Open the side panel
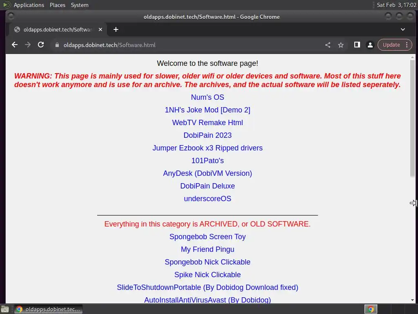Image resolution: width=418 pixels, height=314 pixels. point(357,45)
